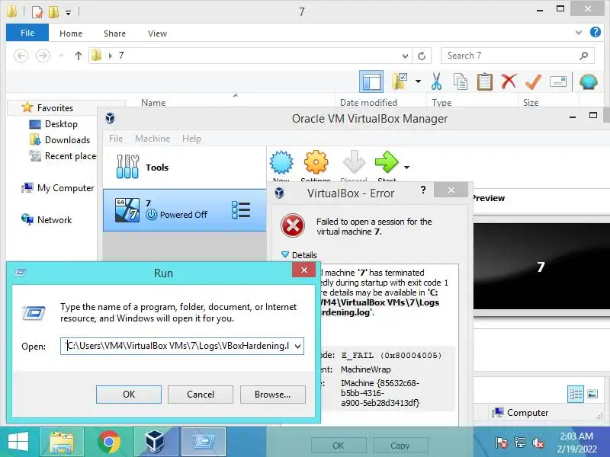
Task: Select Network in navigation pane
Action: [x=54, y=220]
